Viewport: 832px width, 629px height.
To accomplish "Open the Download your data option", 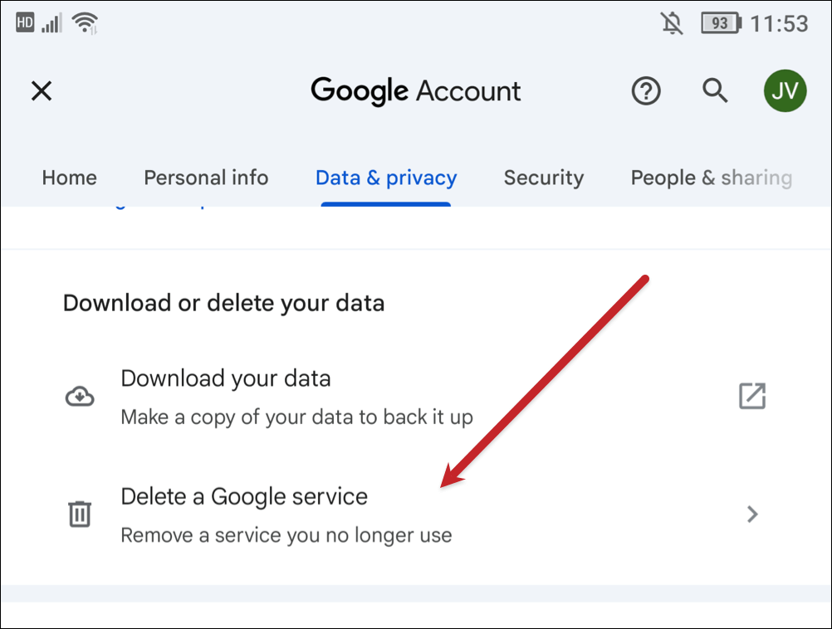I will 415,397.
